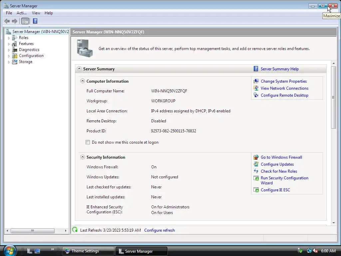This screenshot has height=256, width=341.
Task: Open Check for New Roles link
Action: pos(279,171)
